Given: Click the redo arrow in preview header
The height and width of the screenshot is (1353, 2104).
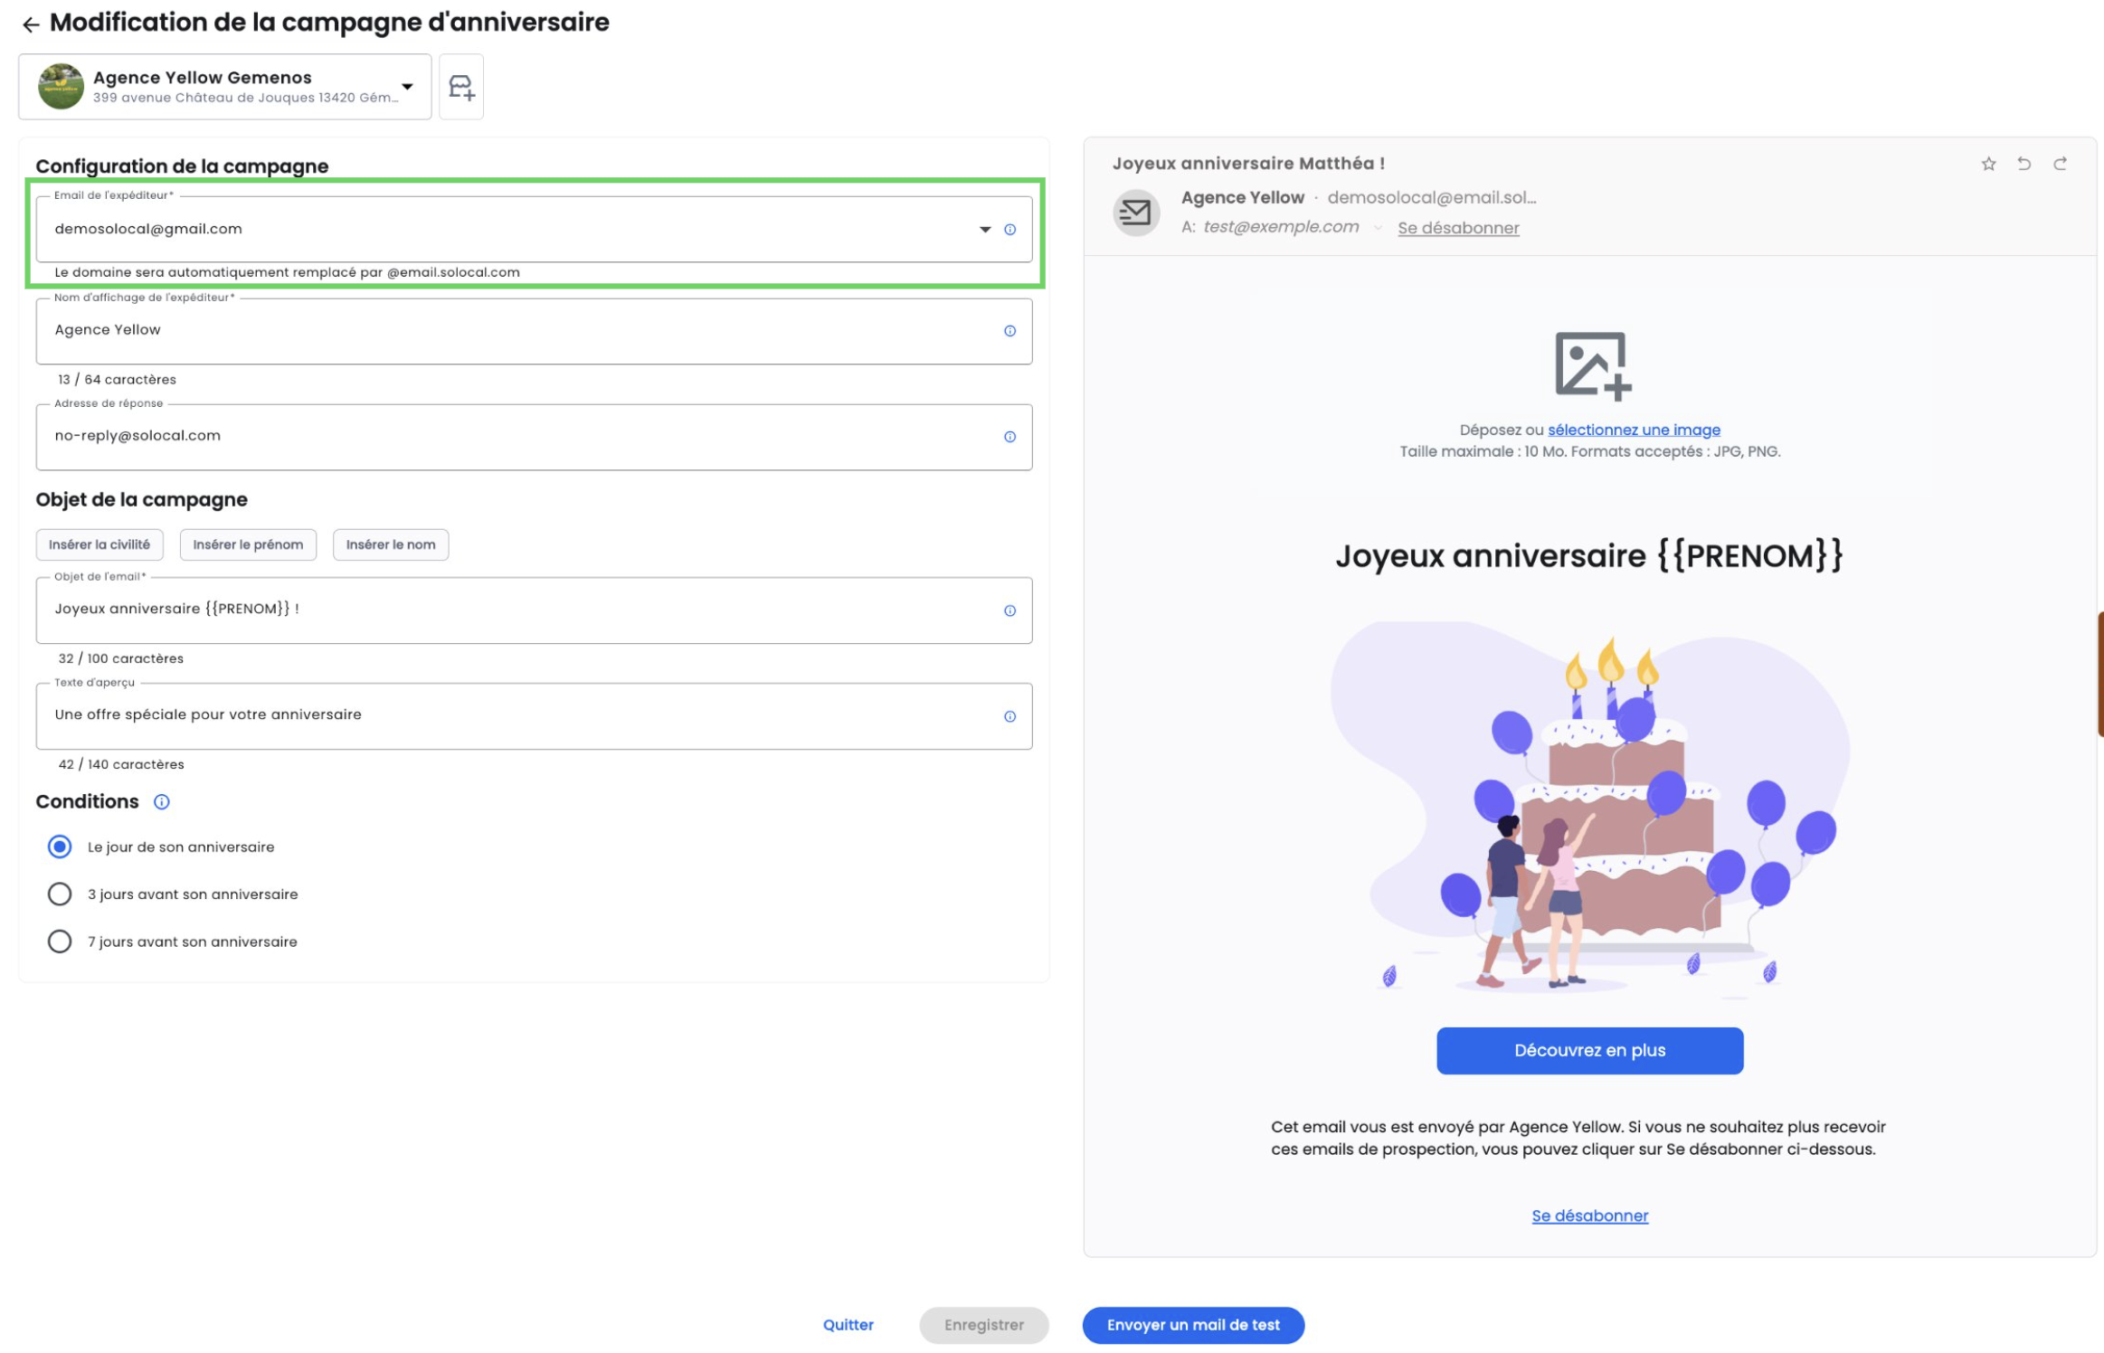Looking at the screenshot, I should tap(2061, 164).
